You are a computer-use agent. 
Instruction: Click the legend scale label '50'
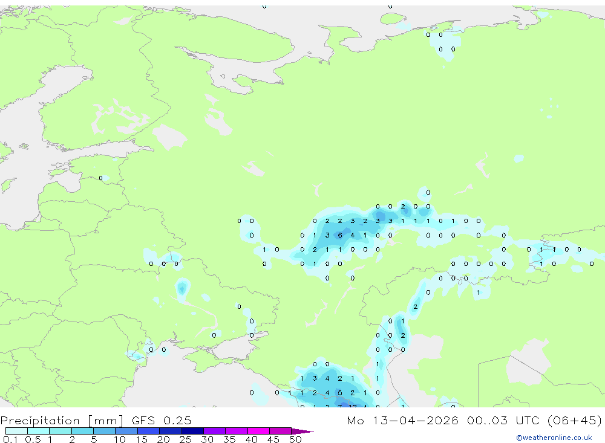click(295, 439)
